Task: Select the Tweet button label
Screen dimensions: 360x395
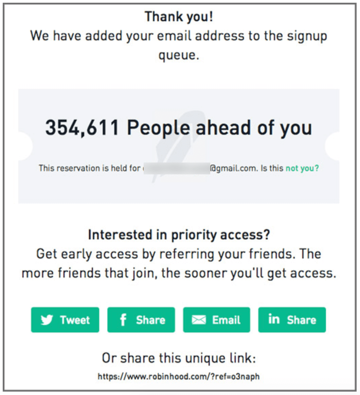Action: pyautogui.click(x=75, y=320)
